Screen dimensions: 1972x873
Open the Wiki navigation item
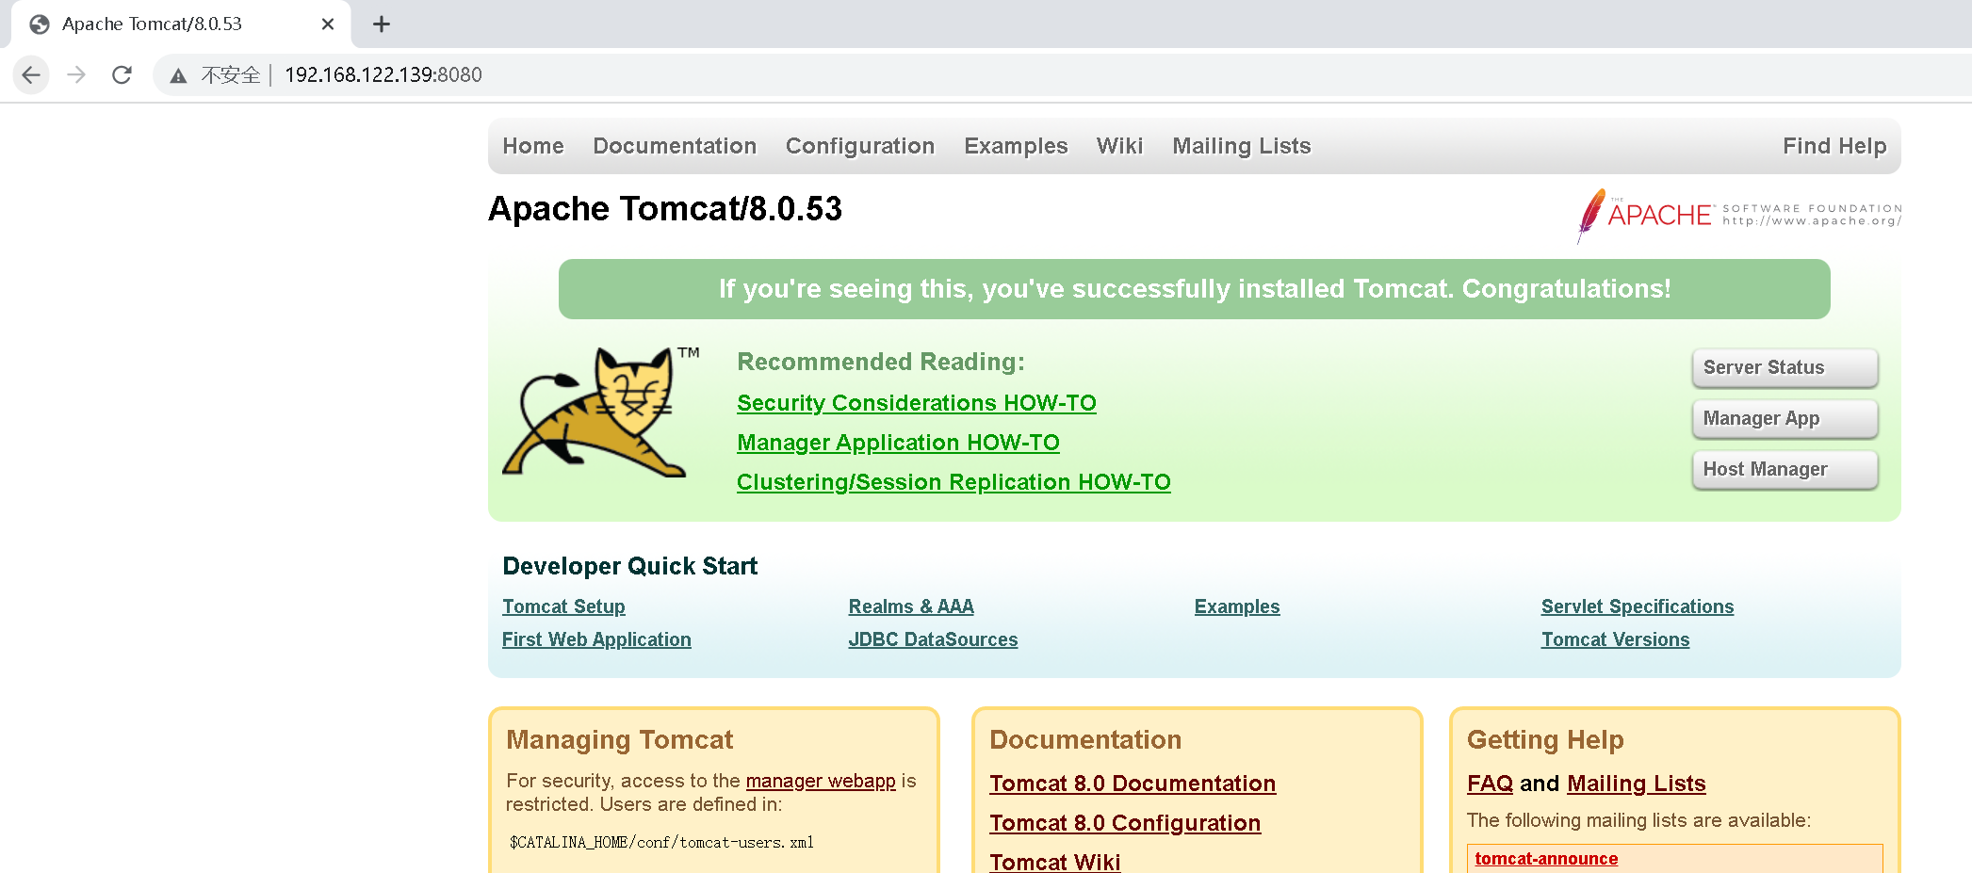coord(1119,146)
